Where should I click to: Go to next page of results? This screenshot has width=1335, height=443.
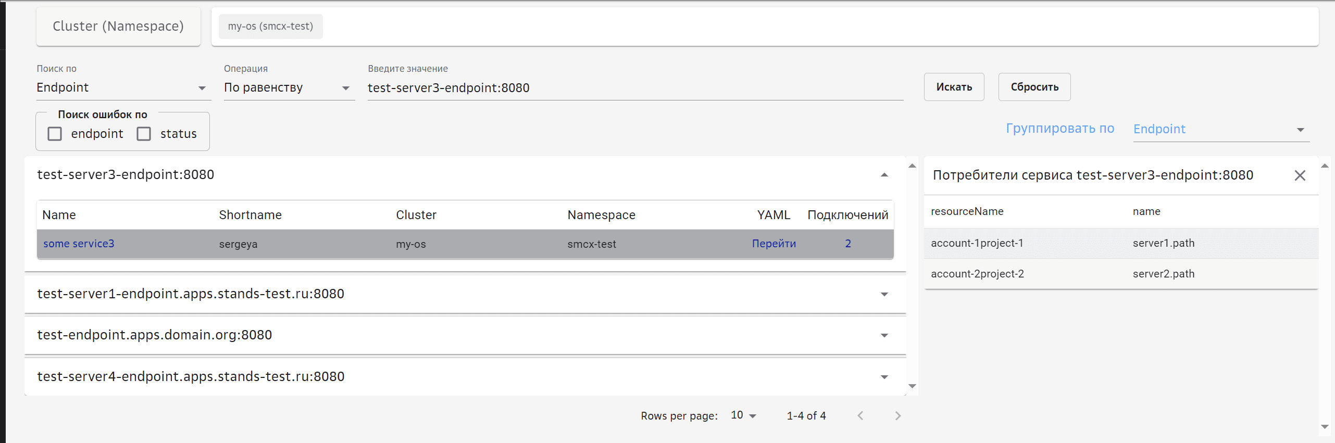pos(897,415)
